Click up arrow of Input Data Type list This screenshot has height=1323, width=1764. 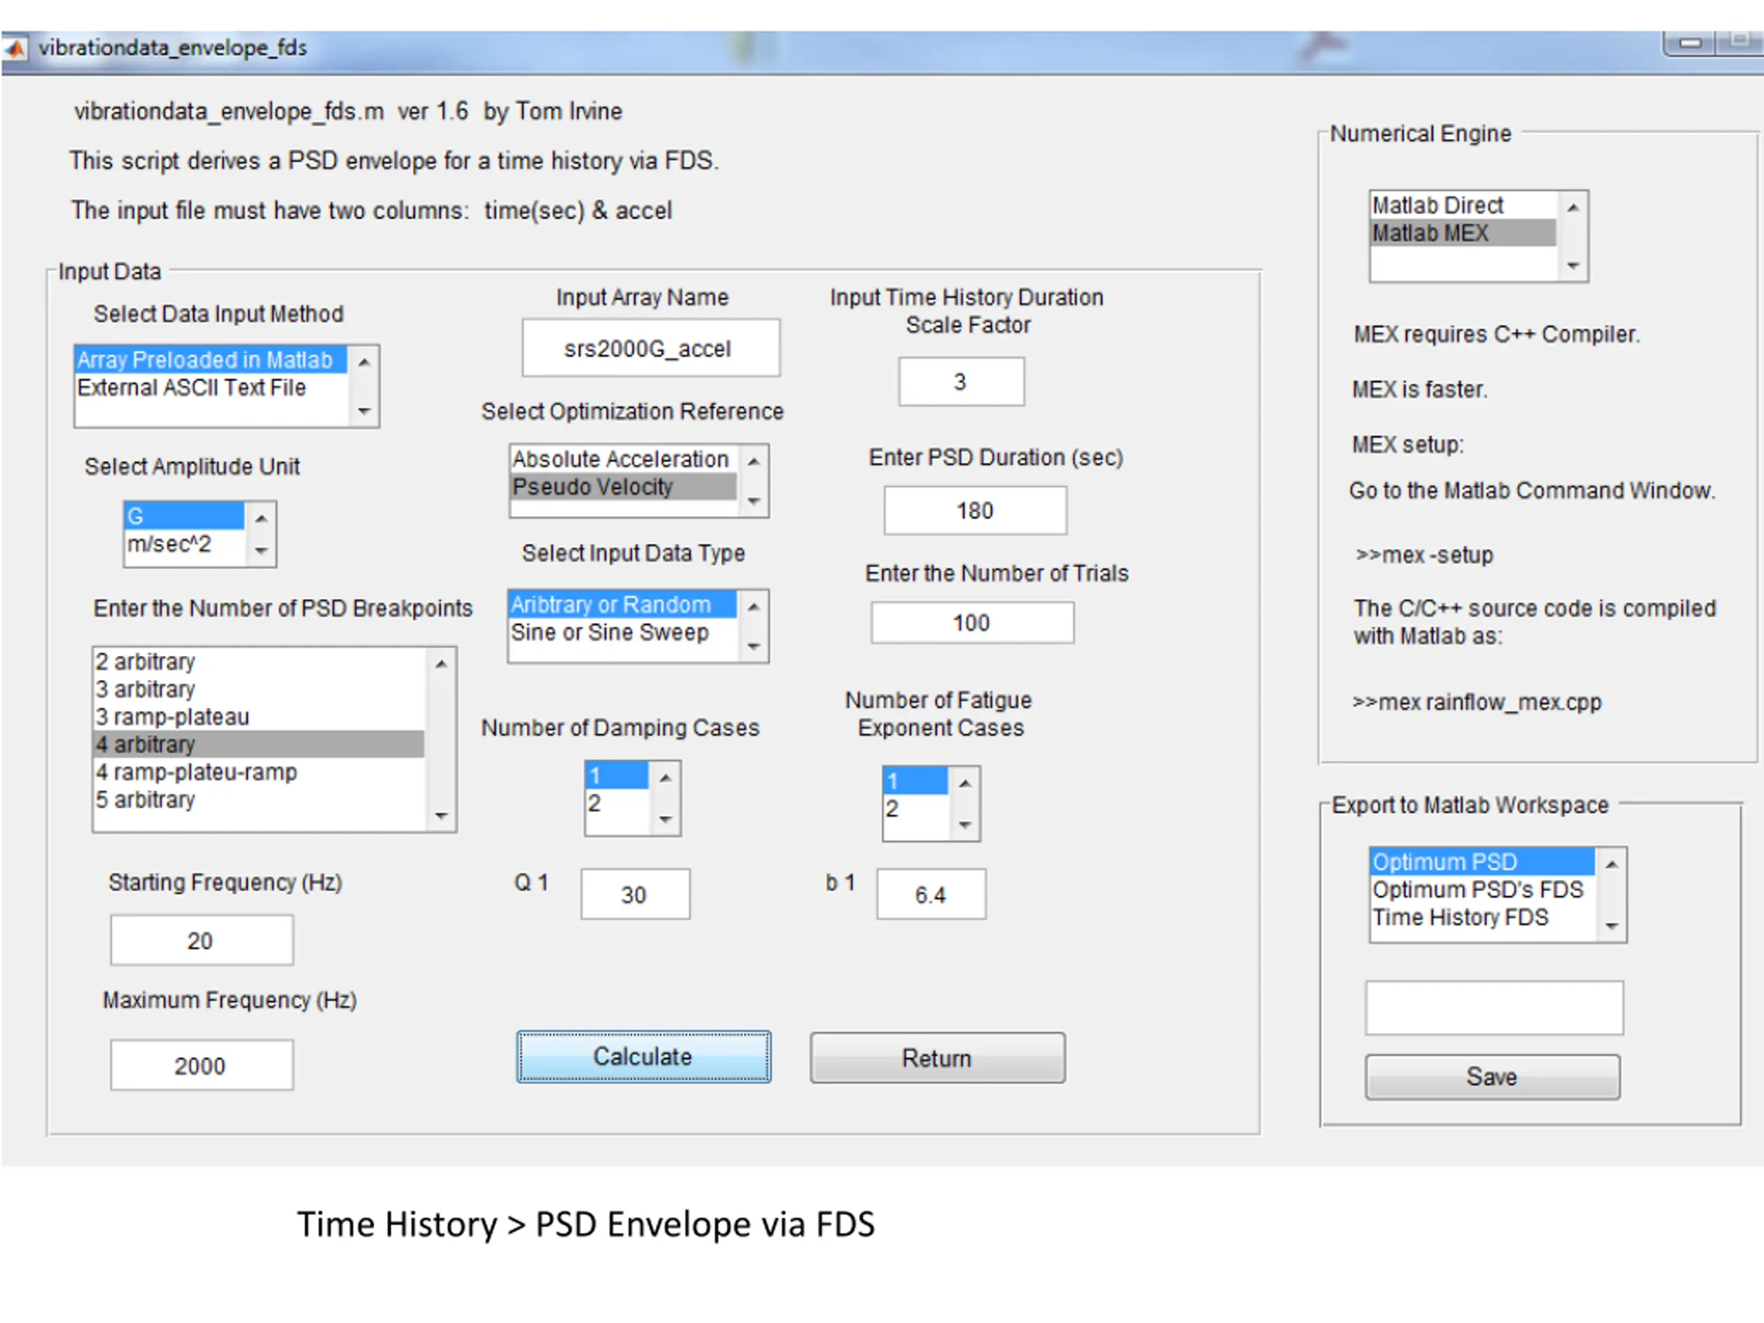(x=754, y=607)
